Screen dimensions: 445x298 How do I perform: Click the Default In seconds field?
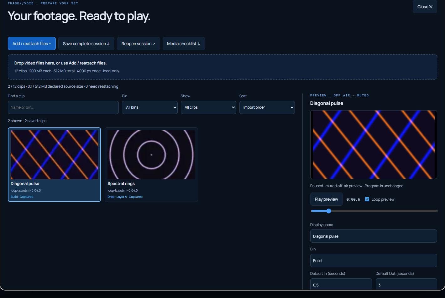[341, 284]
